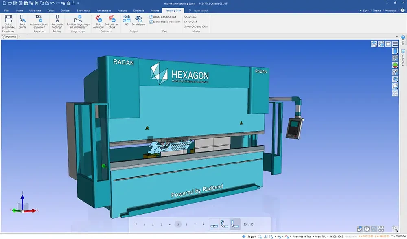Viewport: 407px width, 239px height.
Task: Click the arrow cursor icon at viewport corner
Action: tap(395, 228)
